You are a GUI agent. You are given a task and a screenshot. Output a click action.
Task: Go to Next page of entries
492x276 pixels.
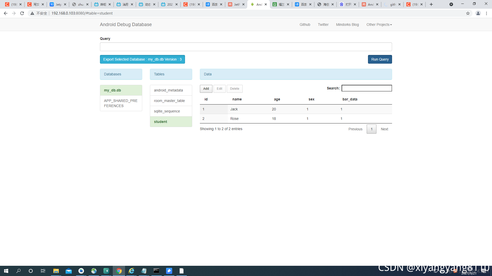(384, 129)
